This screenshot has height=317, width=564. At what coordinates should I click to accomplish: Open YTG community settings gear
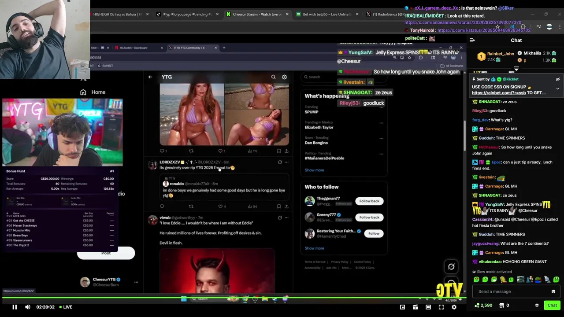(x=284, y=77)
